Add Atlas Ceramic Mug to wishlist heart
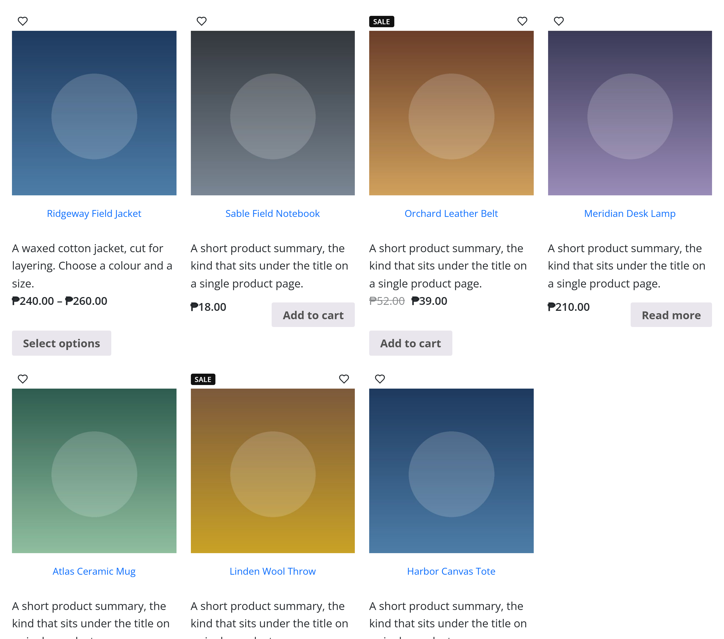Image resolution: width=724 pixels, height=639 pixels. point(23,379)
